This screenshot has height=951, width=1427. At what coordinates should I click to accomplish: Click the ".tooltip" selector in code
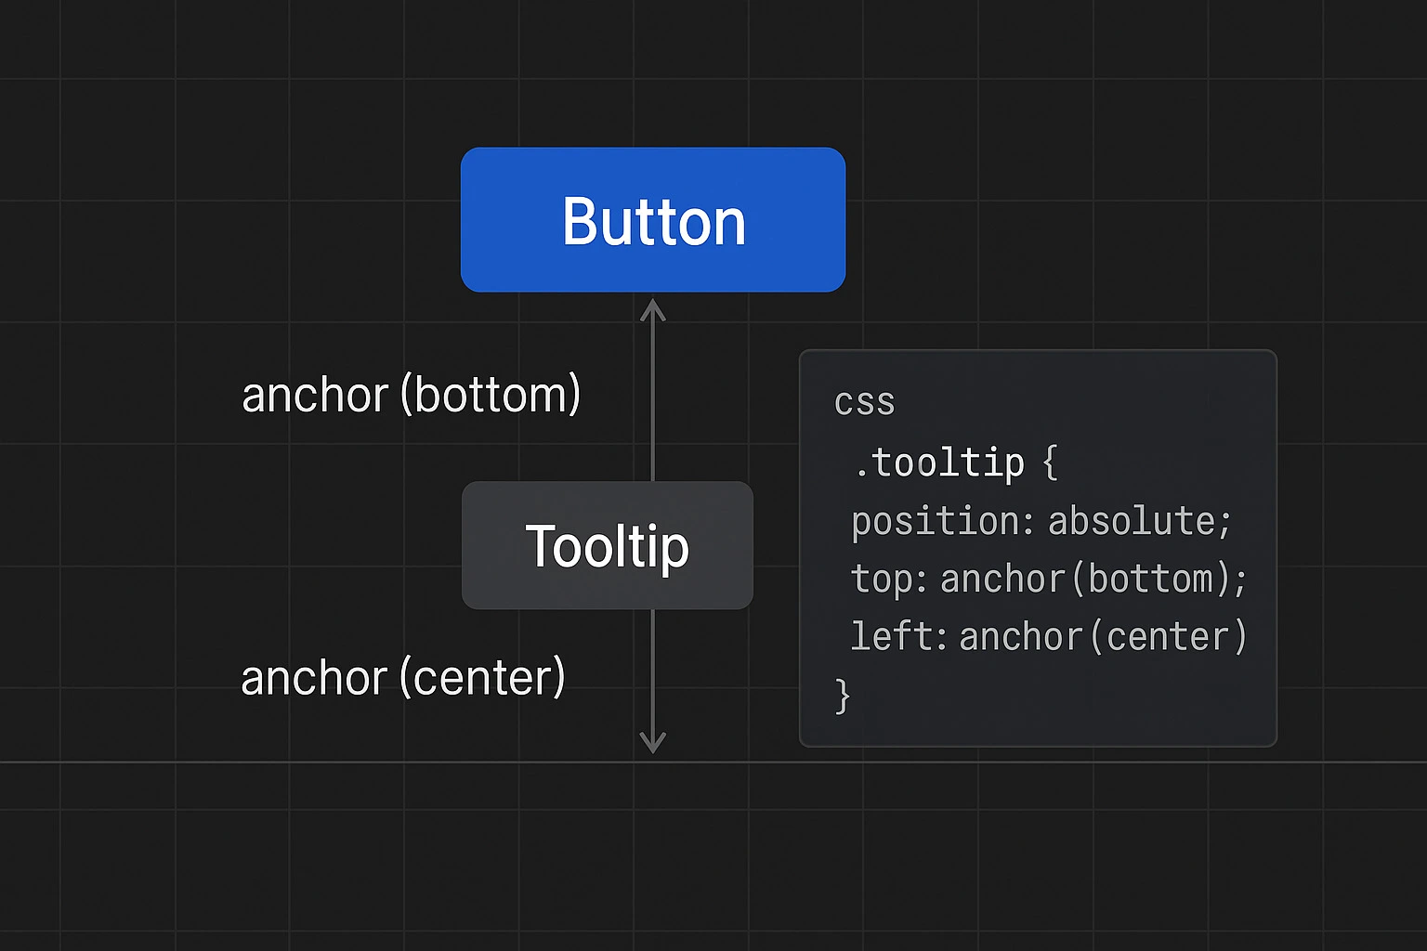pyautogui.click(x=938, y=462)
